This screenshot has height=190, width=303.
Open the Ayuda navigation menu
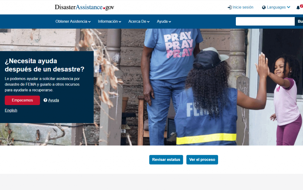click(164, 21)
